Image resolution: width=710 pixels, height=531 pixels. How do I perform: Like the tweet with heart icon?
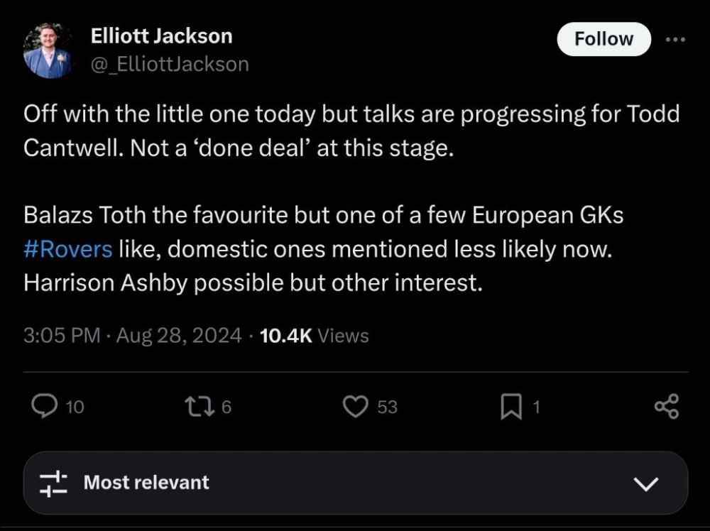click(354, 407)
